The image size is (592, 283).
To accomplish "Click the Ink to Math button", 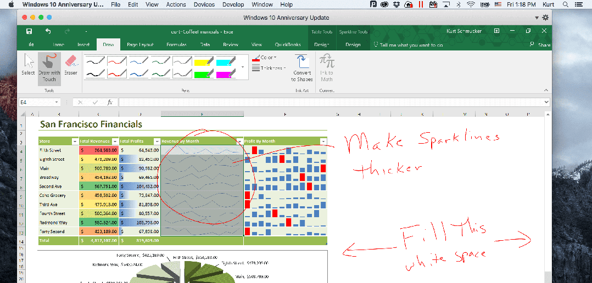I will (327, 69).
